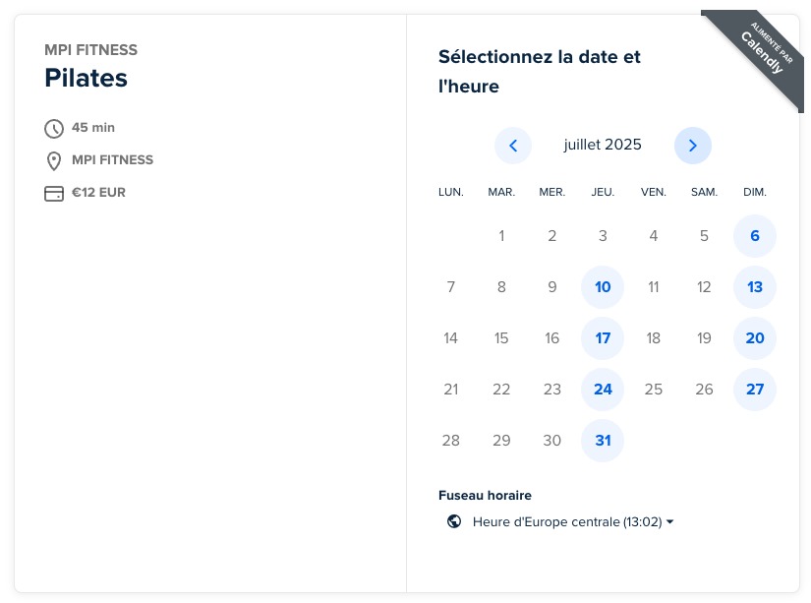Click the time zone dropdown arrow
The width and height of the screenshot is (811, 603).
point(670,521)
